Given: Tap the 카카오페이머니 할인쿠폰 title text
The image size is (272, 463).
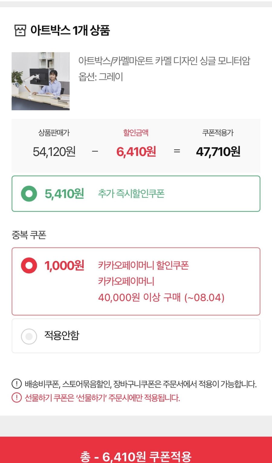Looking at the screenshot, I should pyautogui.click(x=144, y=265).
